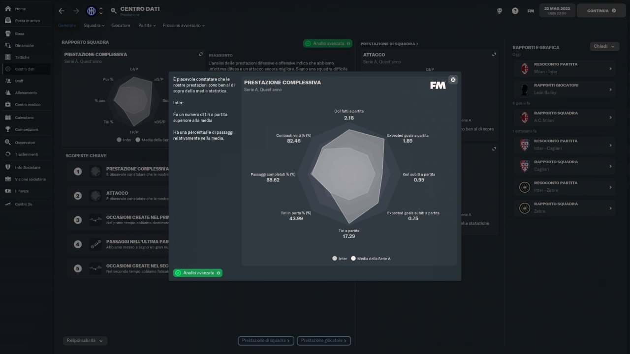Open the Trasferimenti icon
This screenshot has height=354, width=630.
coord(8,154)
